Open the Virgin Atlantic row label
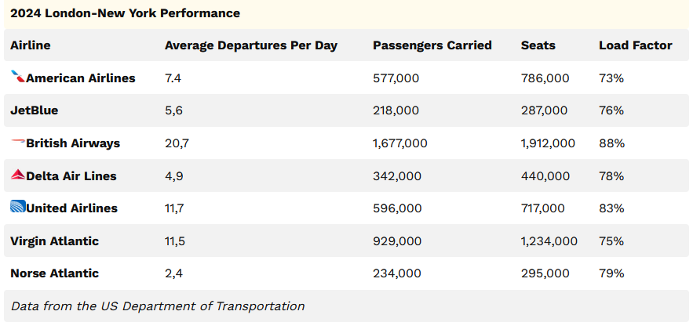 coord(55,241)
